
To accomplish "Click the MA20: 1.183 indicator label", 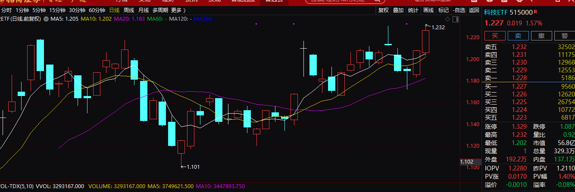I will click(x=129, y=19).
